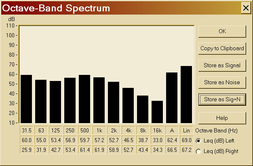This screenshot has height=166, width=253.
Task: Click the 16k octave band cell
Action: (158, 130)
